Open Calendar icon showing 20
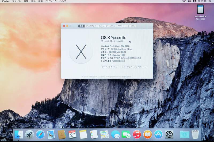This screenshot has width=214, height=142. pyautogui.click(x=72, y=135)
